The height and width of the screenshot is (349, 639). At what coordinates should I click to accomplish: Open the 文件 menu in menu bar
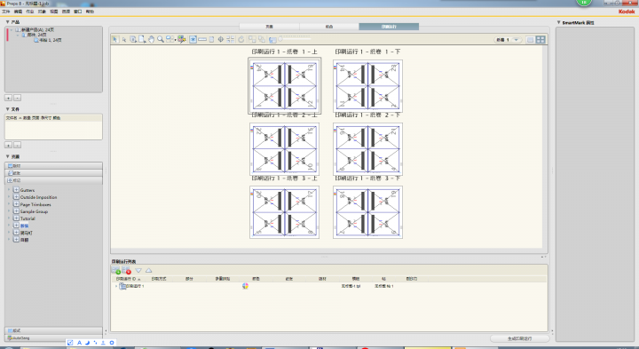point(5,12)
